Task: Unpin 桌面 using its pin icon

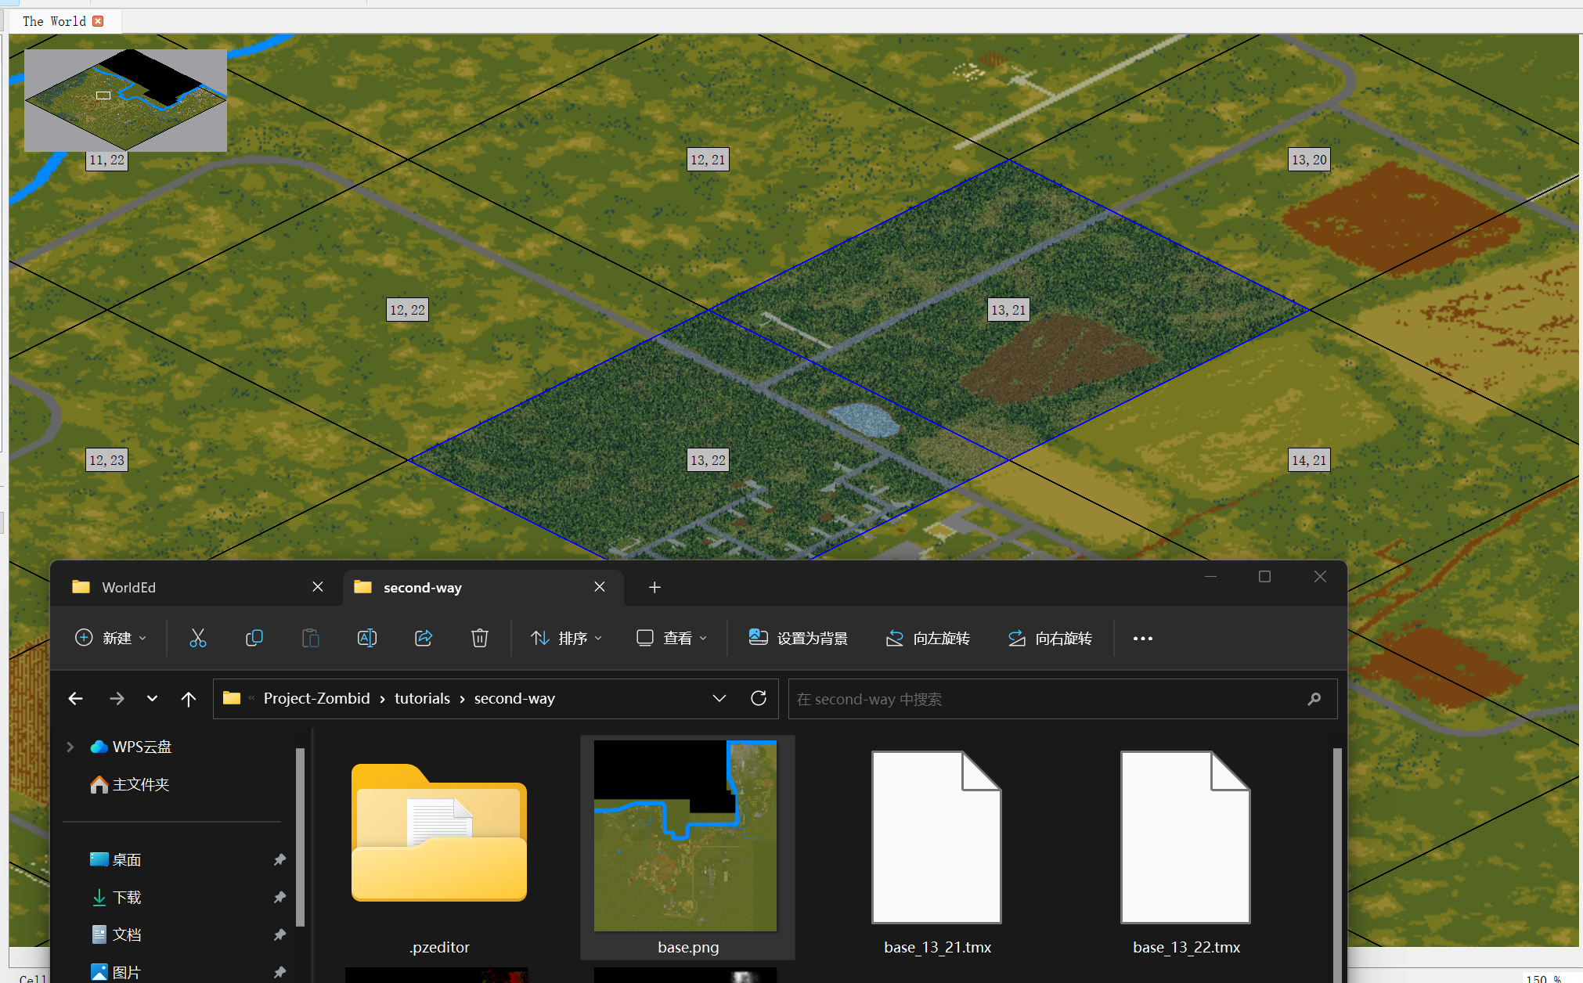Action: pyautogui.click(x=279, y=859)
